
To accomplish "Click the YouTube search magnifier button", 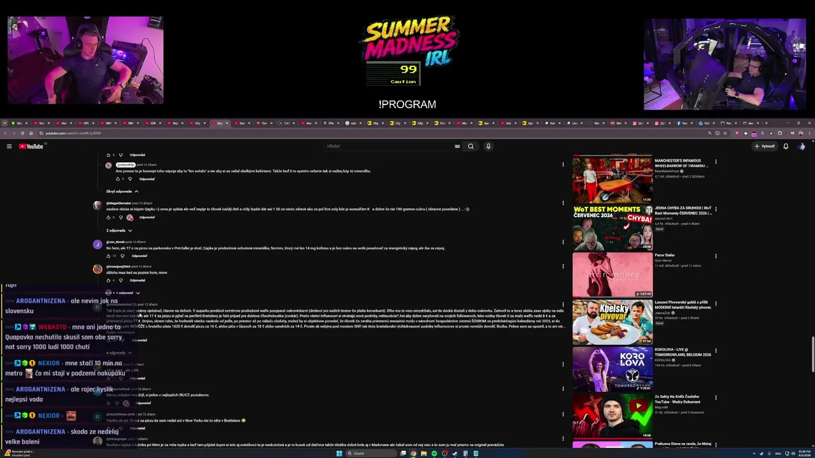I will pyautogui.click(x=471, y=146).
